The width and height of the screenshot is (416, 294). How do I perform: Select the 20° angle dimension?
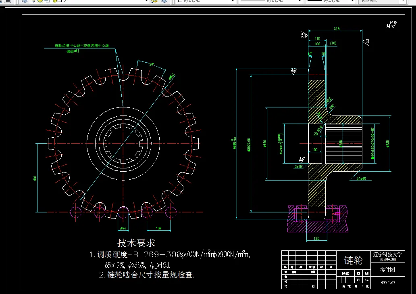click(152, 65)
